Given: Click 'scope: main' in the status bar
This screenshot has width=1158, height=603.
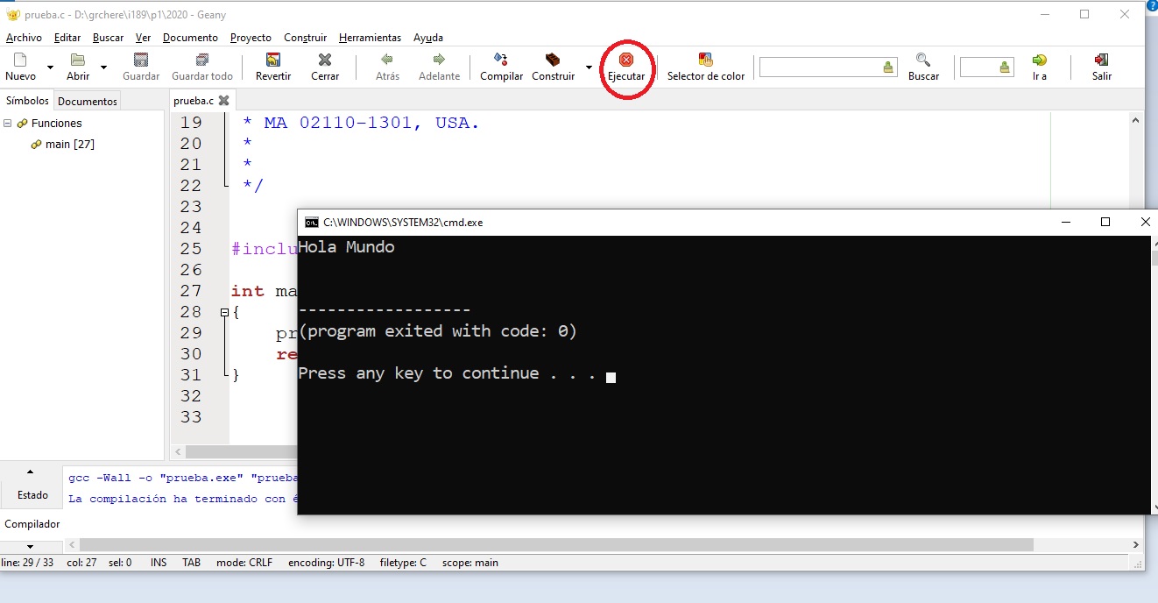Looking at the screenshot, I should point(470,563).
